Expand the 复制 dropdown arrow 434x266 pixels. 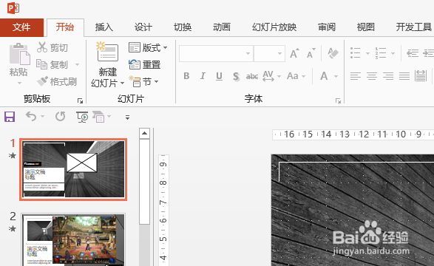(77, 65)
